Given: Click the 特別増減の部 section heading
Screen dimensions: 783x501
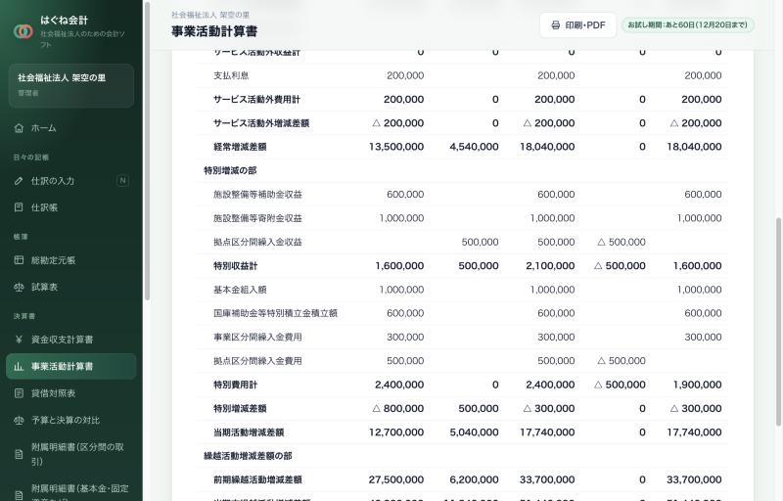Looking at the screenshot, I should pyautogui.click(x=230, y=170).
